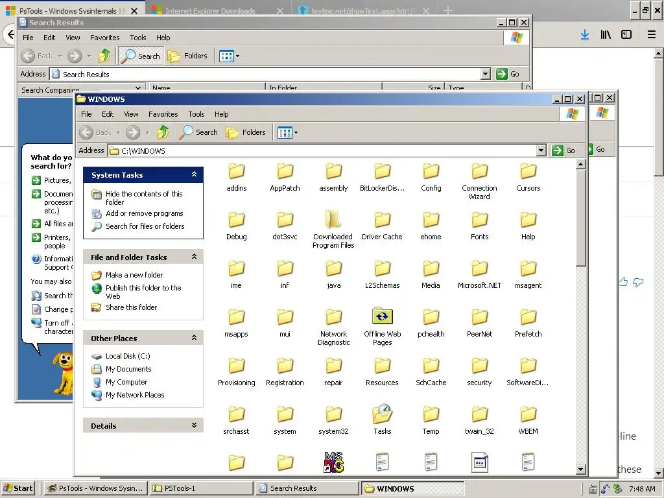664x498 pixels.
Task: Select the WBEM folder
Action: [528, 421]
